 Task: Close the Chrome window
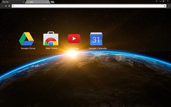(168, 1)
